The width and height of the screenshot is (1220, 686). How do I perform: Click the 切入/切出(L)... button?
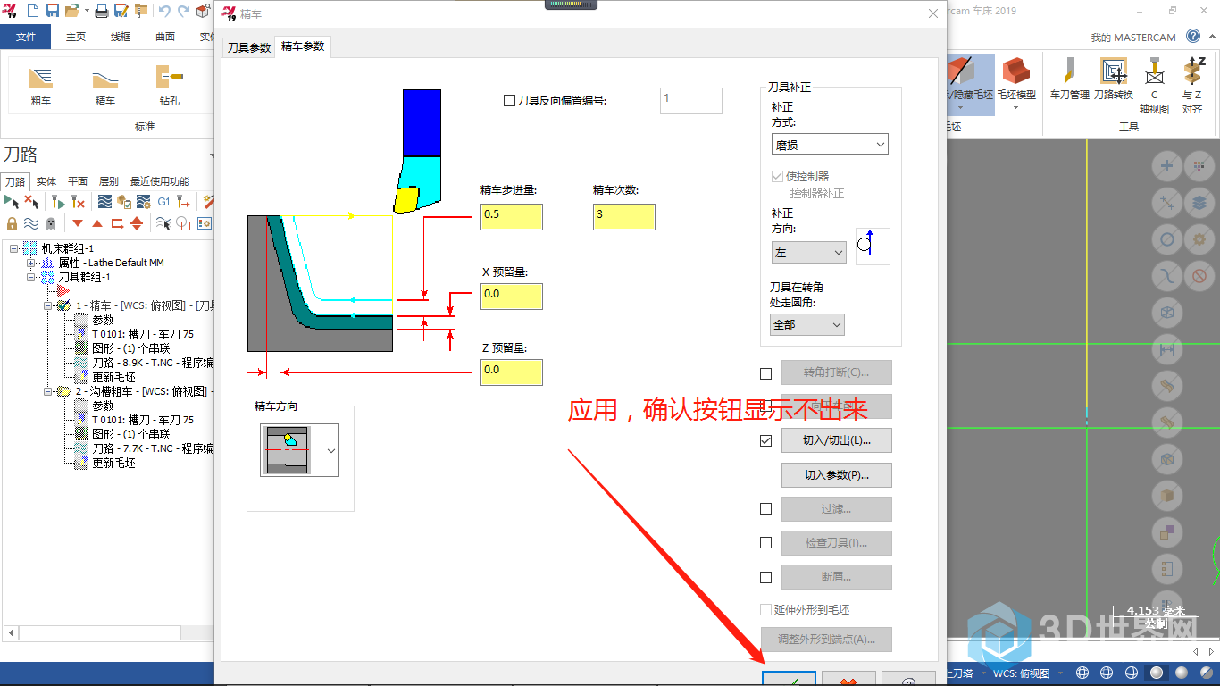coord(837,440)
